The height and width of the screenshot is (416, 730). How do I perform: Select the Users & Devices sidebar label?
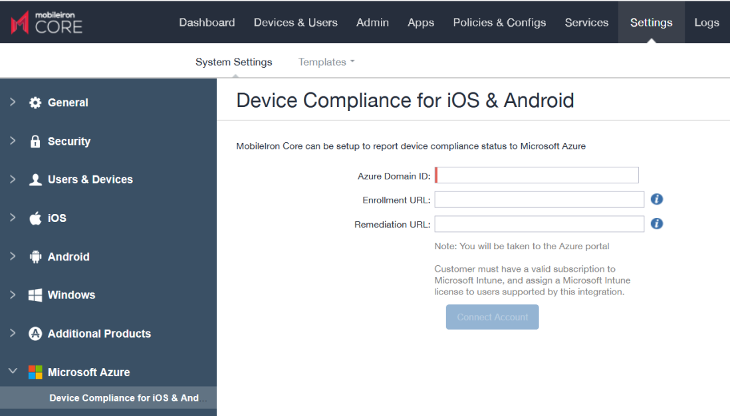point(90,179)
